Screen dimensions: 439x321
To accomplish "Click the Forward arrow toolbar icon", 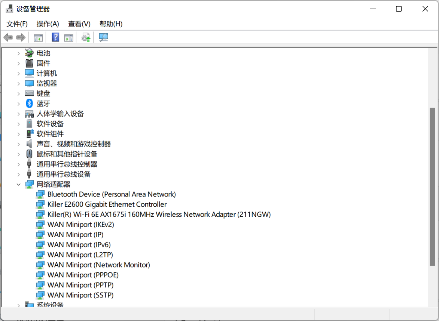I will [x=21, y=37].
